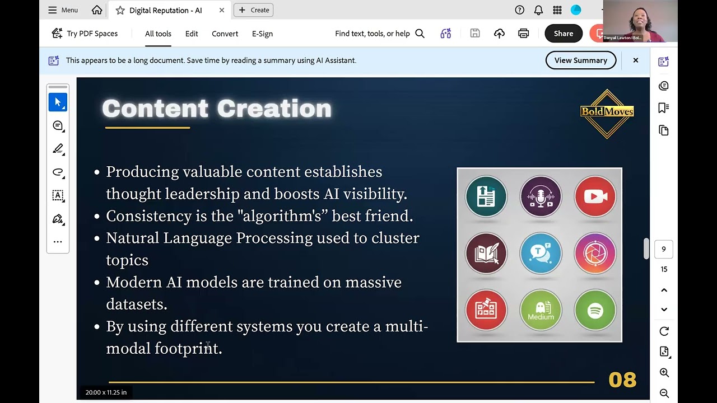Open the Edit menu tab
The height and width of the screenshot is (403, 717).
click(192, 34)
